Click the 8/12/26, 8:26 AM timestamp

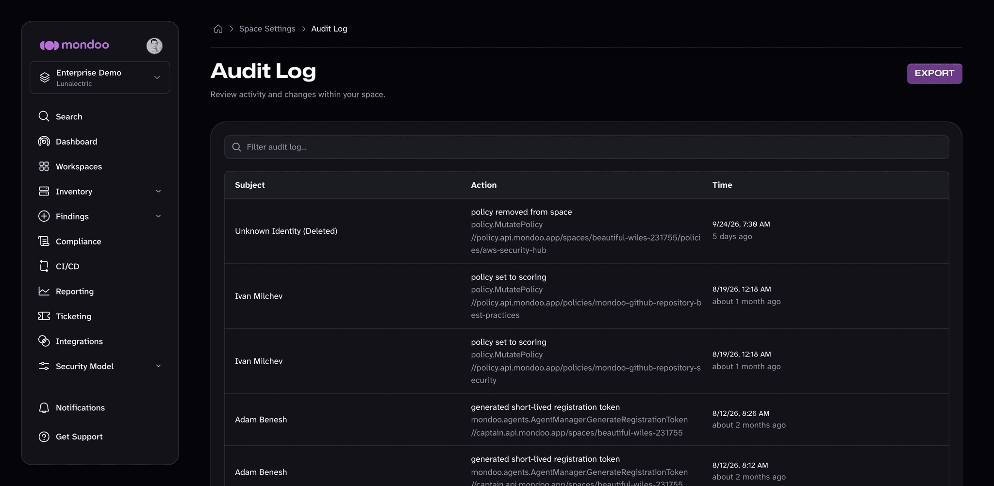pyautogui.click(x=741, y=413)
